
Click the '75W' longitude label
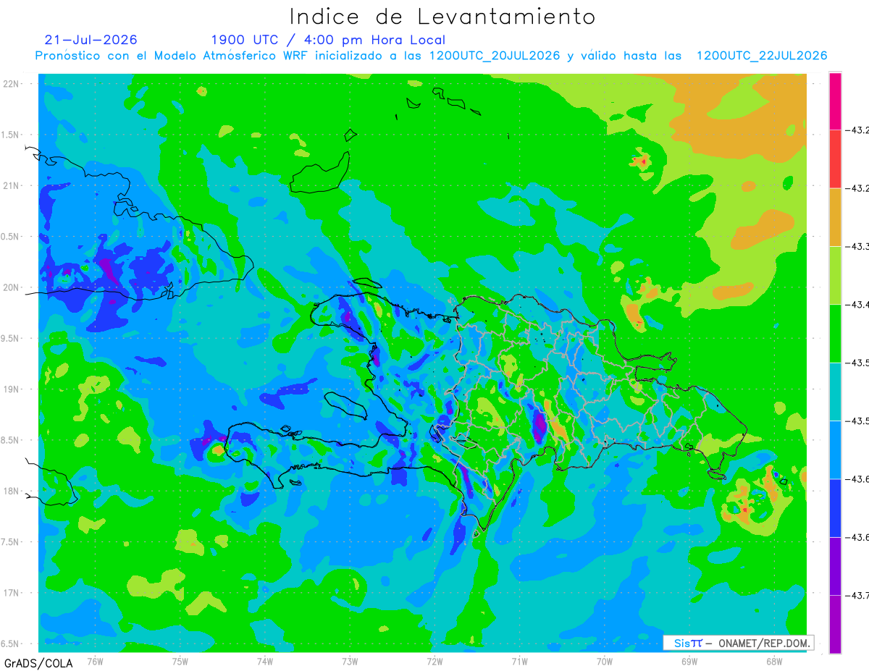click(180, 661)
